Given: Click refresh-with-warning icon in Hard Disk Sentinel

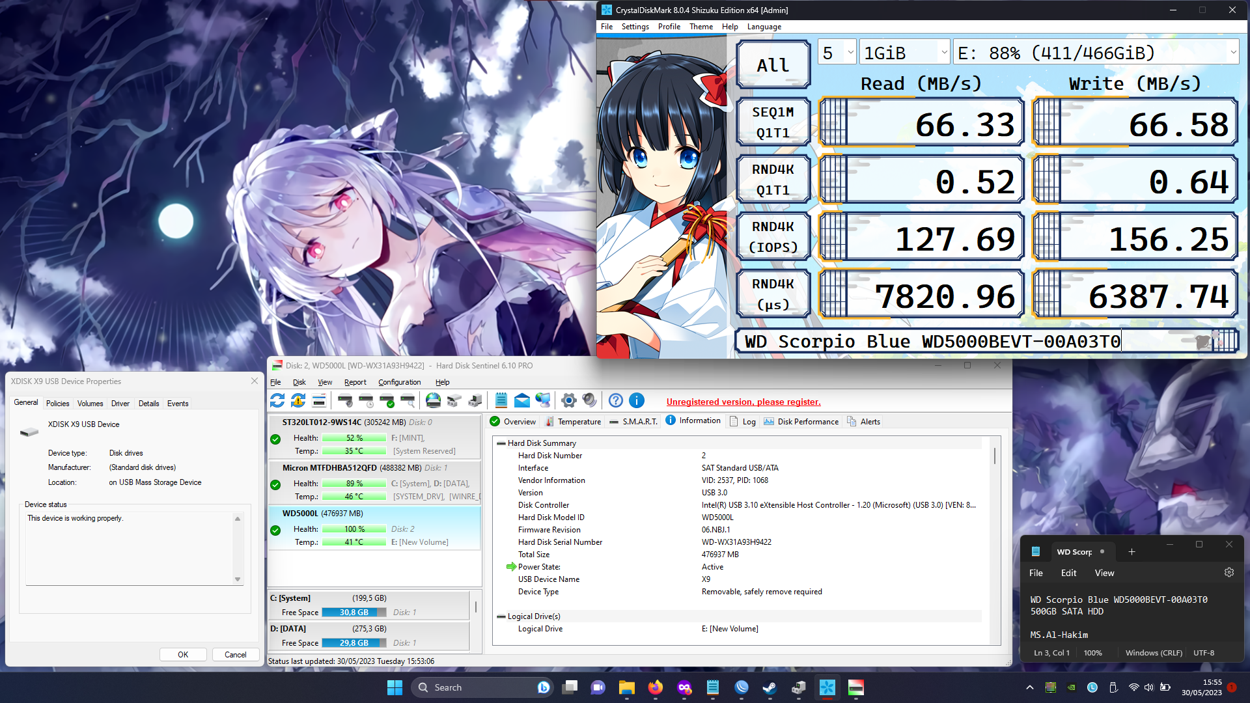Looking at the screenshot, I should tap(298, 401).
